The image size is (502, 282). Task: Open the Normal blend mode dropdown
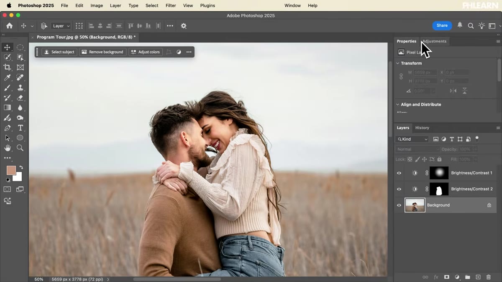[417, 149]
